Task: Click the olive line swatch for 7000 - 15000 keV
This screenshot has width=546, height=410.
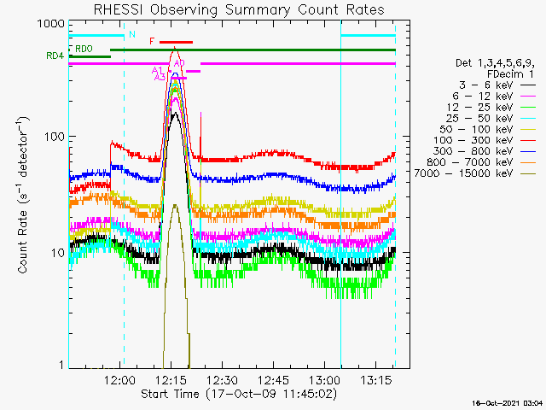Action: 528,173
